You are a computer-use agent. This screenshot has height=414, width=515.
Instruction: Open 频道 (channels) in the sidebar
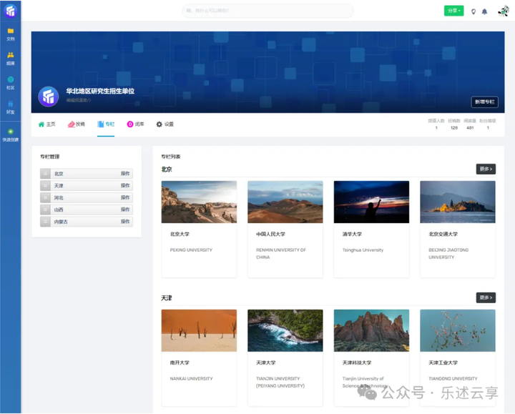pyautogui.click(x=11, y=59)
